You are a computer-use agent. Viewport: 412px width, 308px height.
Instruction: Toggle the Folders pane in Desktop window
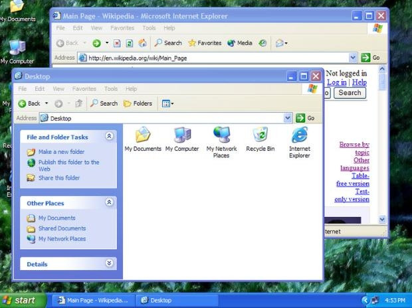click(x=138, y=104)
